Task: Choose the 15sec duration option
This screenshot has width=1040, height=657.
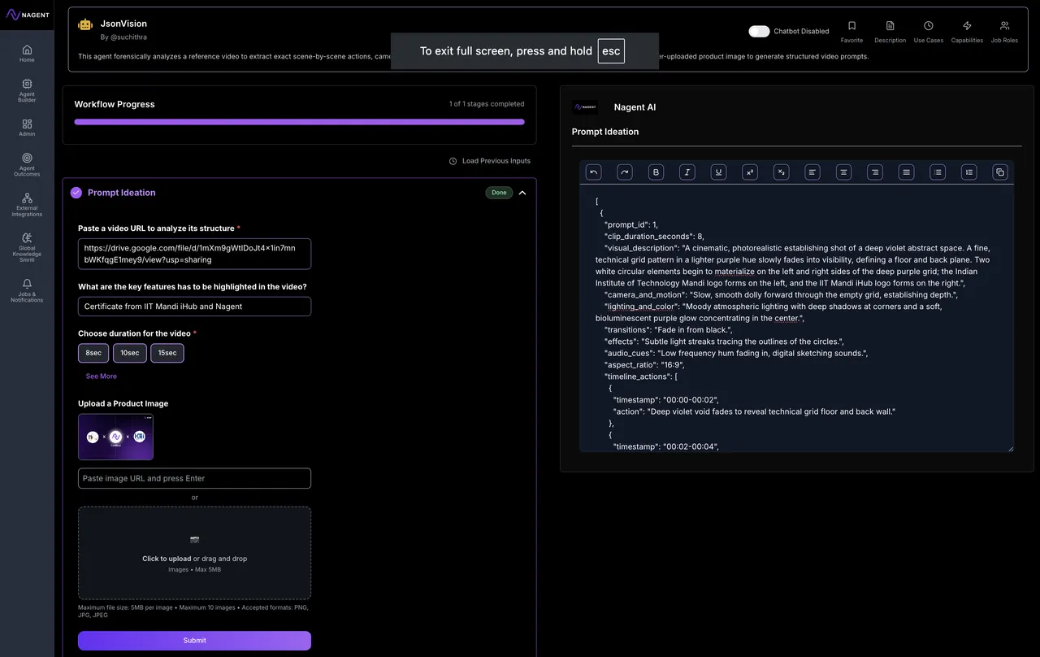Action: tap(167, 353)
